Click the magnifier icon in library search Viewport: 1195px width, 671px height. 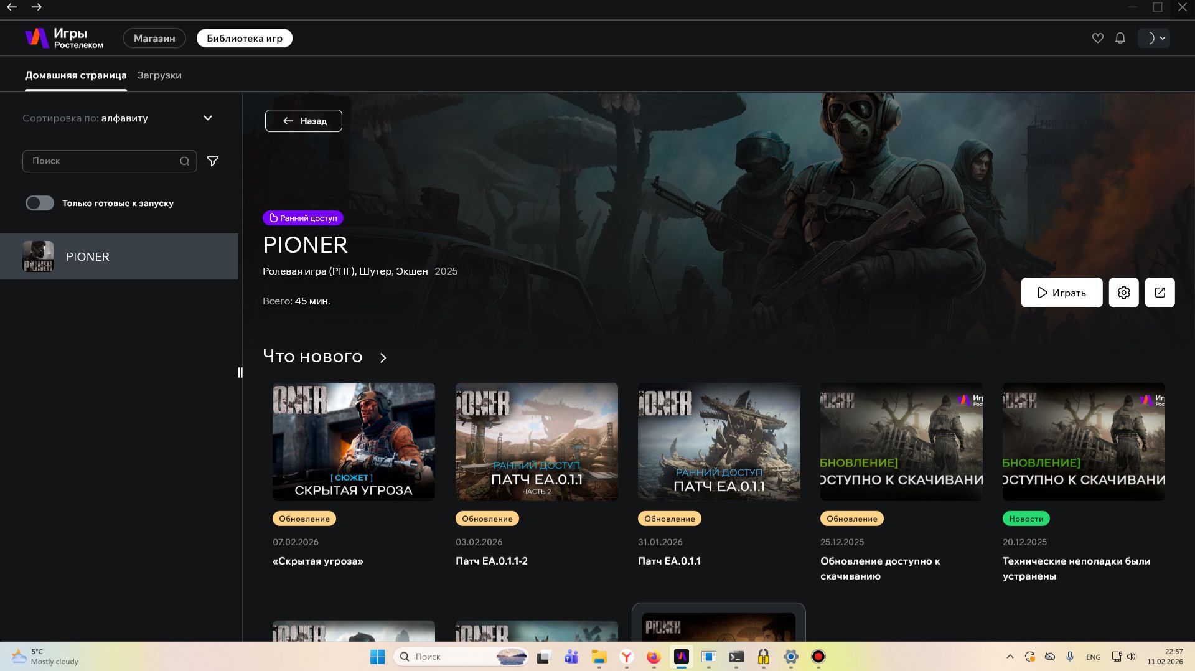click(x=185, y=161)
